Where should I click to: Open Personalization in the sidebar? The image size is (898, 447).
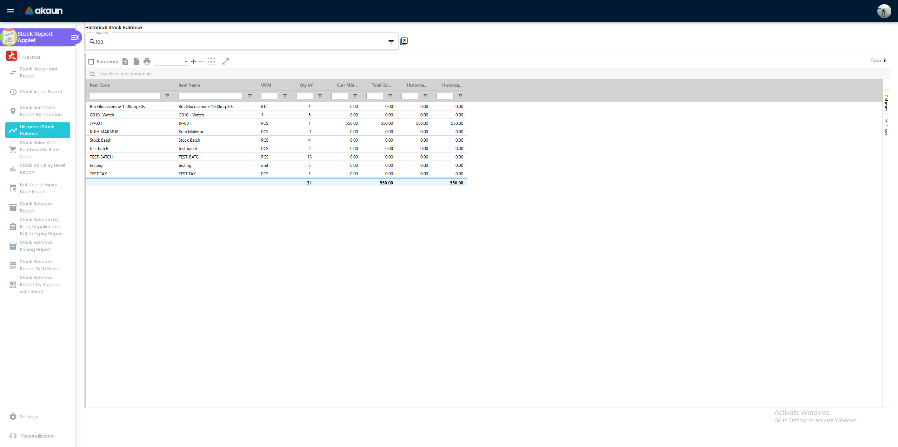(x=37, y=436)
